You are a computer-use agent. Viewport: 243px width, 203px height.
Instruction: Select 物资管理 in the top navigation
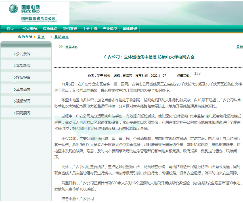click(70, 29)
